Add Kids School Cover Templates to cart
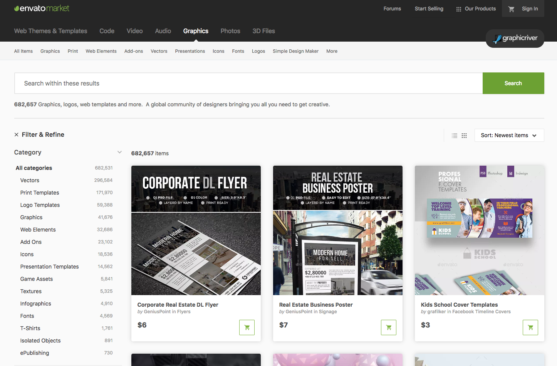Viewport: 557px width, 366px height. 530,327
